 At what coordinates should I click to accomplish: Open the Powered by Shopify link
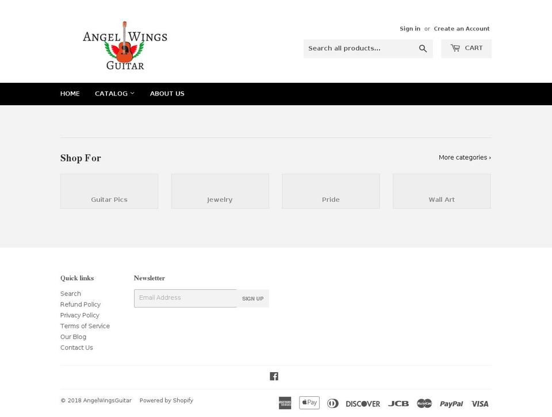tap(166, 400)
